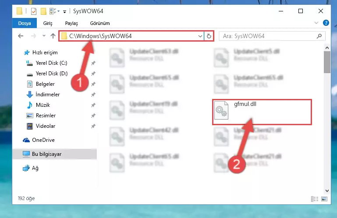
Task: Open the Görünüm ribbon tab
Action: pos(100,23)
